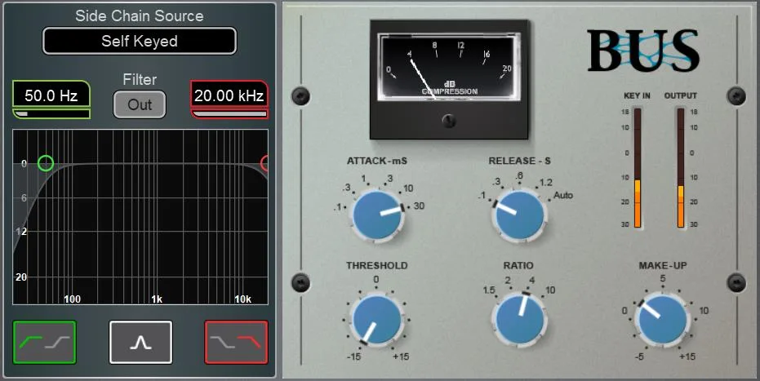The width and height of the screenshot is (760, 381).
Task: Click the Key In level meter
Action: click(x=637, y=167)
